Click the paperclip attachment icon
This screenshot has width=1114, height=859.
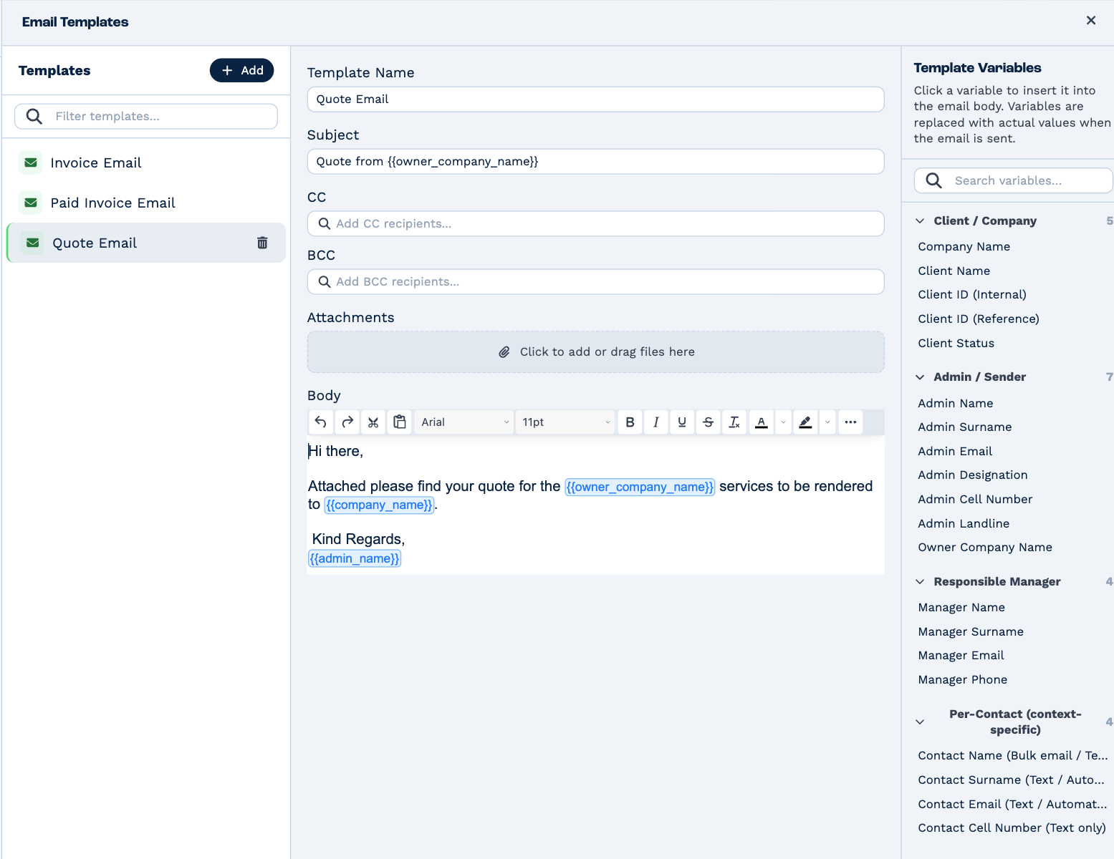coord(504,352)
